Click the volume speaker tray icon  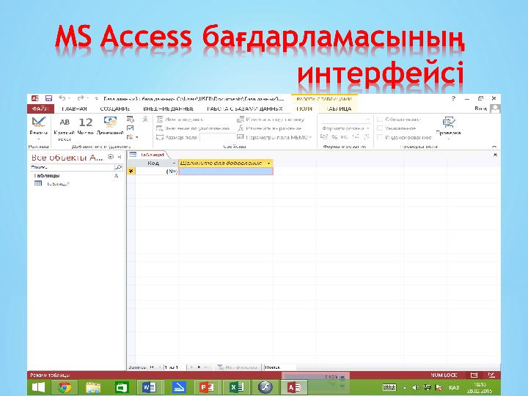pos(416,388)
